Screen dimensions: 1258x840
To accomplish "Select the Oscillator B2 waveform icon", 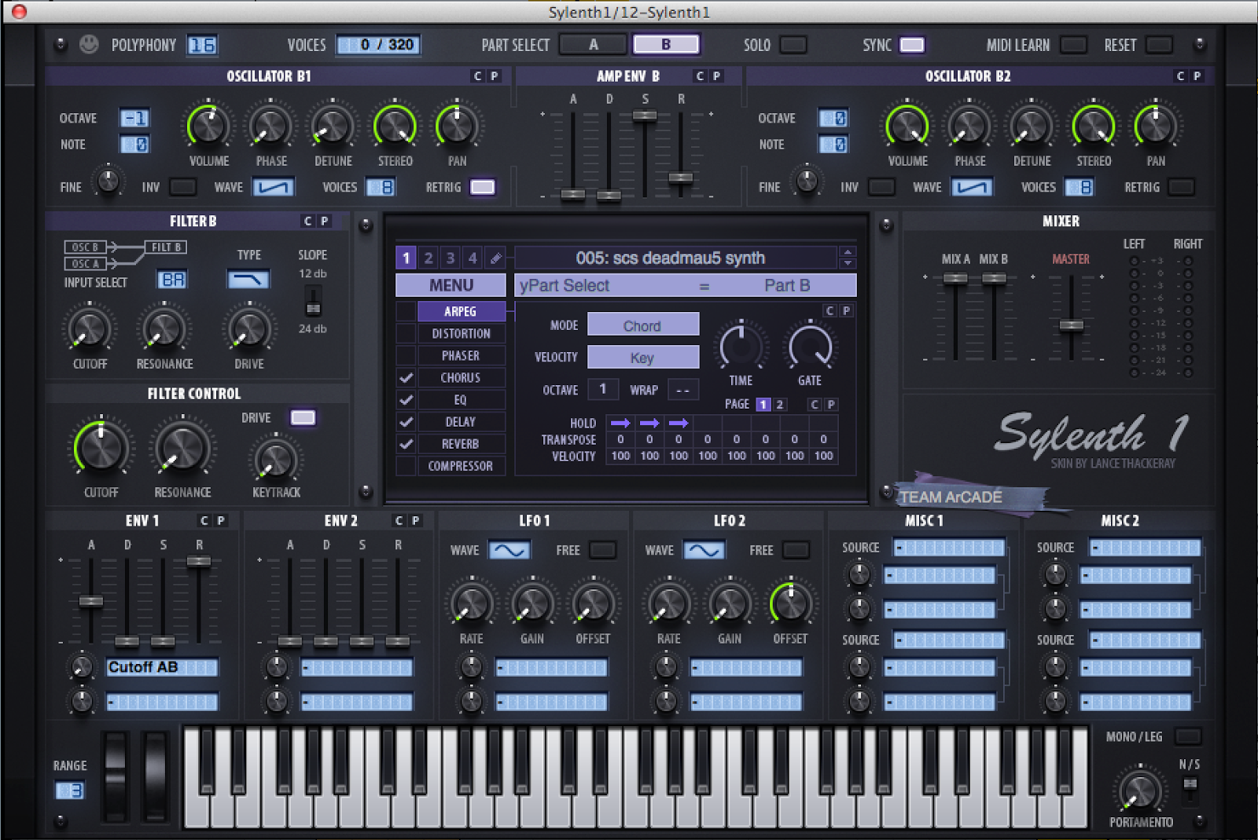I will pos(972,187).
